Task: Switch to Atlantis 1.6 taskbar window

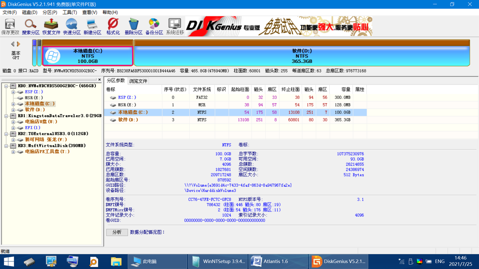Action: (278, 262)
